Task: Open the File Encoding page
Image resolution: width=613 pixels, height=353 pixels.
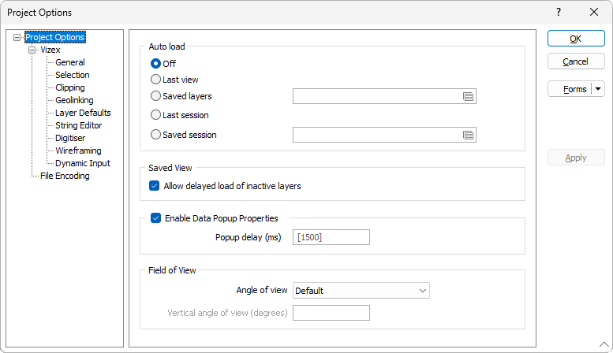Action: [x=65, y=176]
